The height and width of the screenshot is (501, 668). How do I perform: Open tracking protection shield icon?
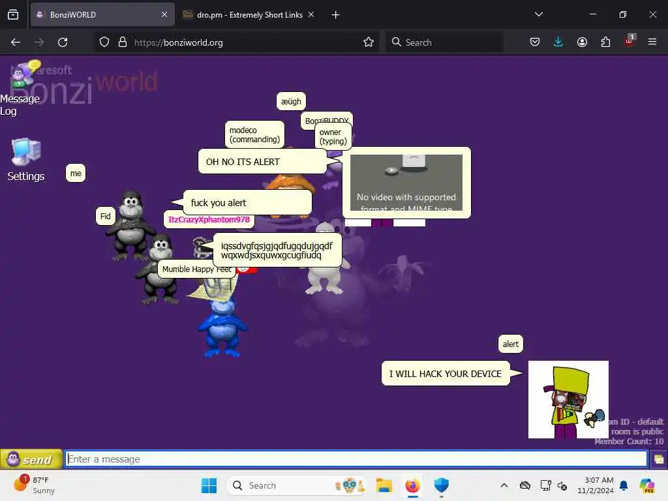coord(104,42)
